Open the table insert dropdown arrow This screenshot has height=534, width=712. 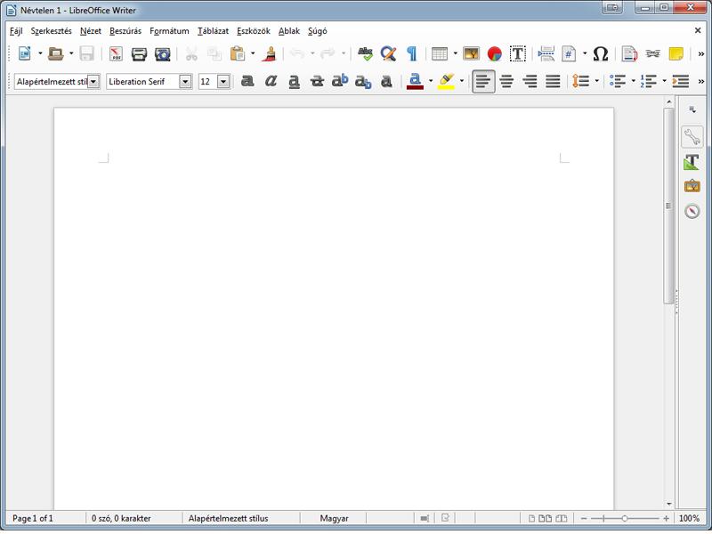point(455,53)
